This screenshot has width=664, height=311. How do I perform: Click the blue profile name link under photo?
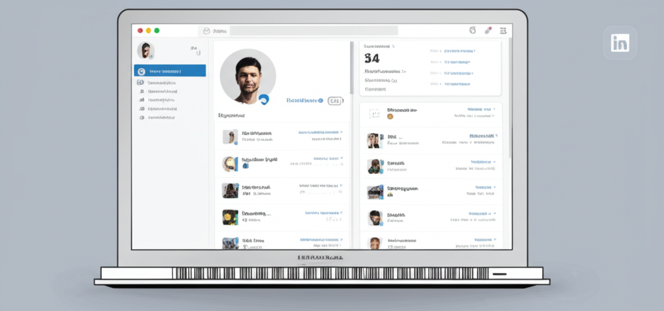[x=304, y=101]
